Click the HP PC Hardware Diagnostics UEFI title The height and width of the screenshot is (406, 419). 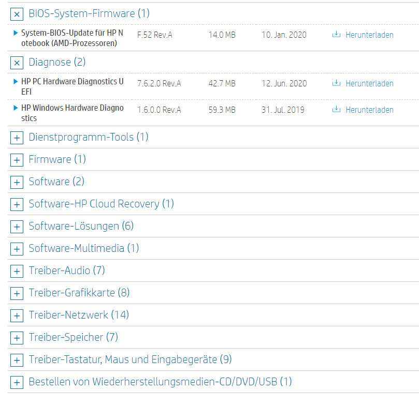[x=73, y=86]
